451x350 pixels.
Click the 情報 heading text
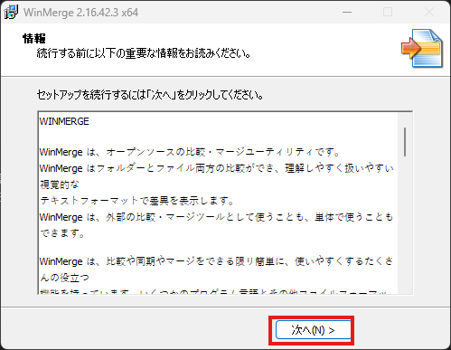[34, 39]
